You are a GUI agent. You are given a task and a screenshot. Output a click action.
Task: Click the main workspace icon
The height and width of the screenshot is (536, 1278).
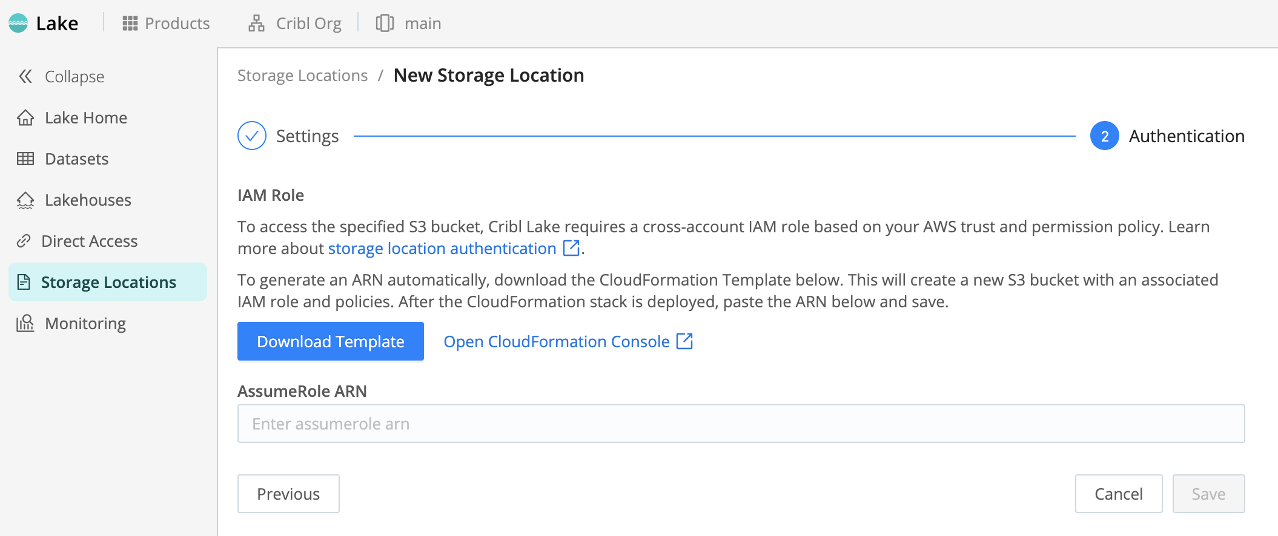coord(385,23)
